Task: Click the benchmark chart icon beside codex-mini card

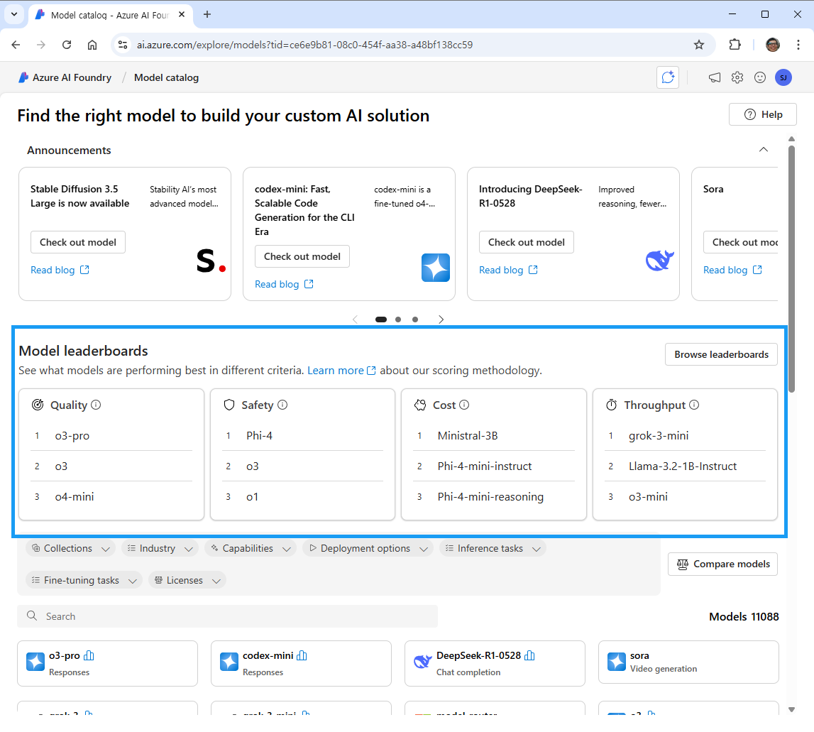Action: (x=302, y=655)
